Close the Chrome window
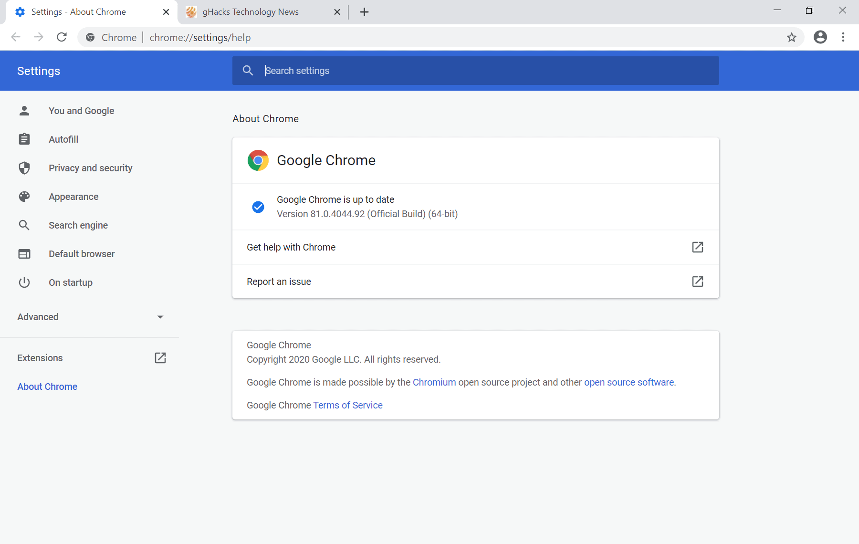Viewport: 859px width, 544px height. 842,10
